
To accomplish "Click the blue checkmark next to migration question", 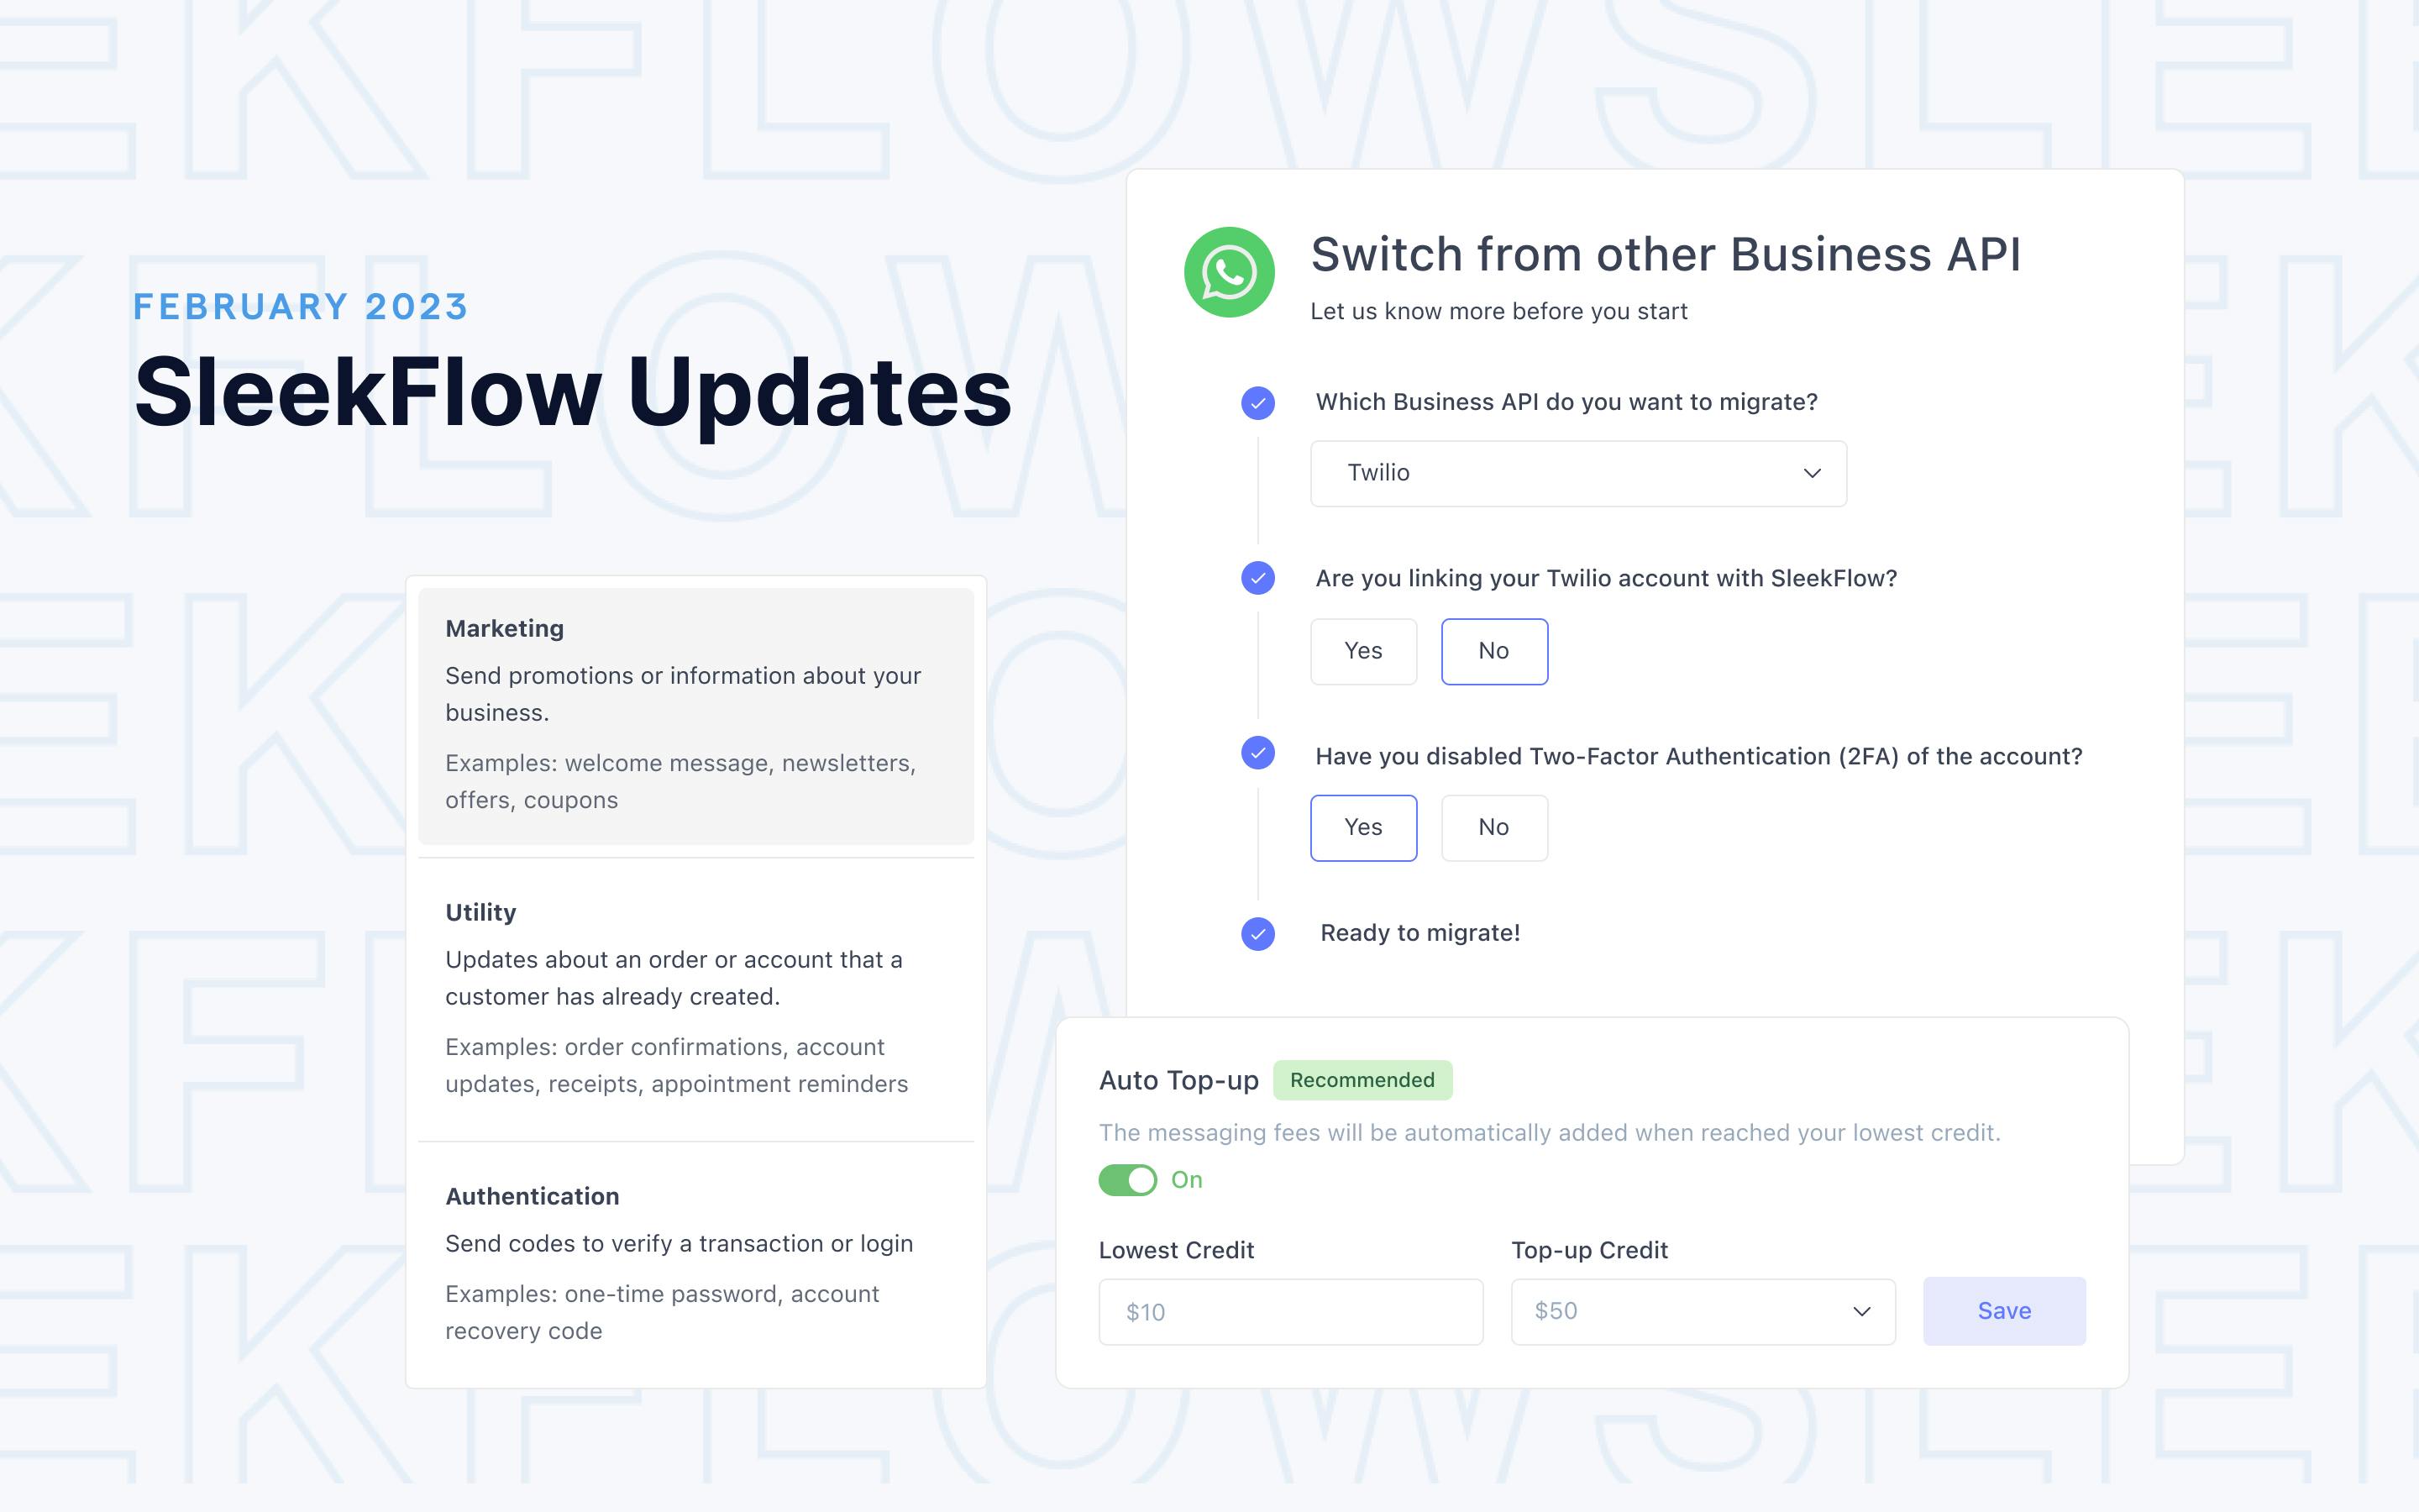I will pyautogui.click(x=1257, y=402).
